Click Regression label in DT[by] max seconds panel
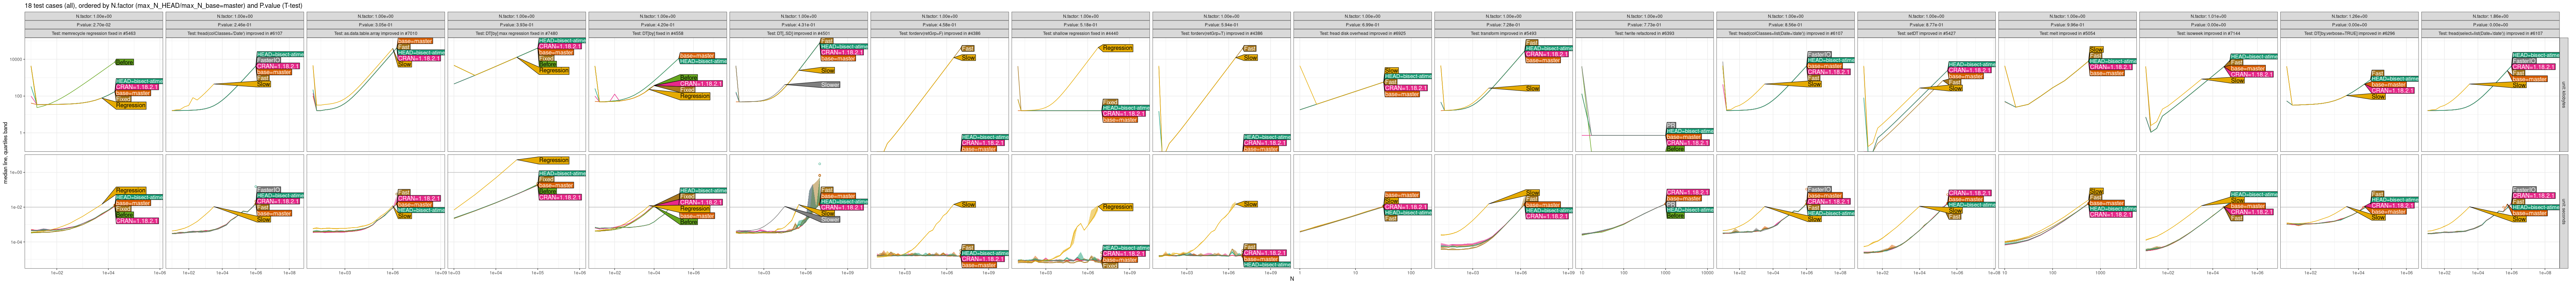 tap(553, 160)
